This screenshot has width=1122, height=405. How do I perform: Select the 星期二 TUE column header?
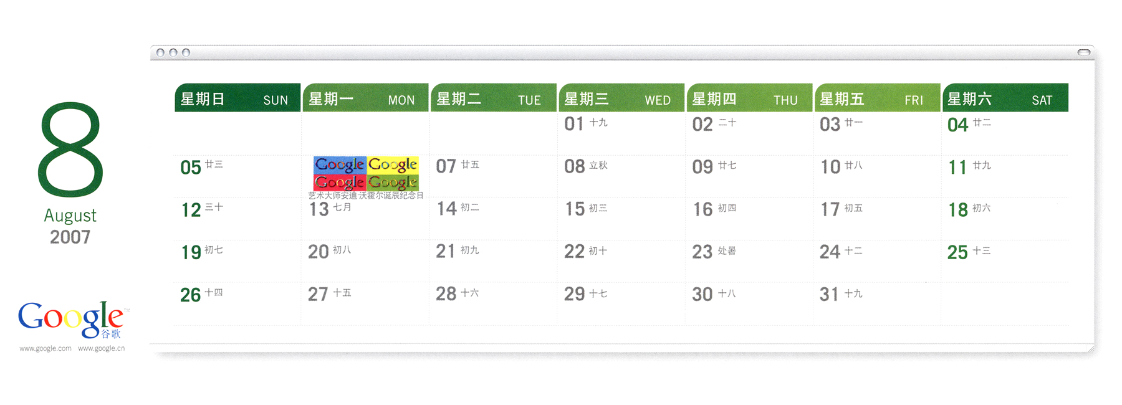pos(494,98)
